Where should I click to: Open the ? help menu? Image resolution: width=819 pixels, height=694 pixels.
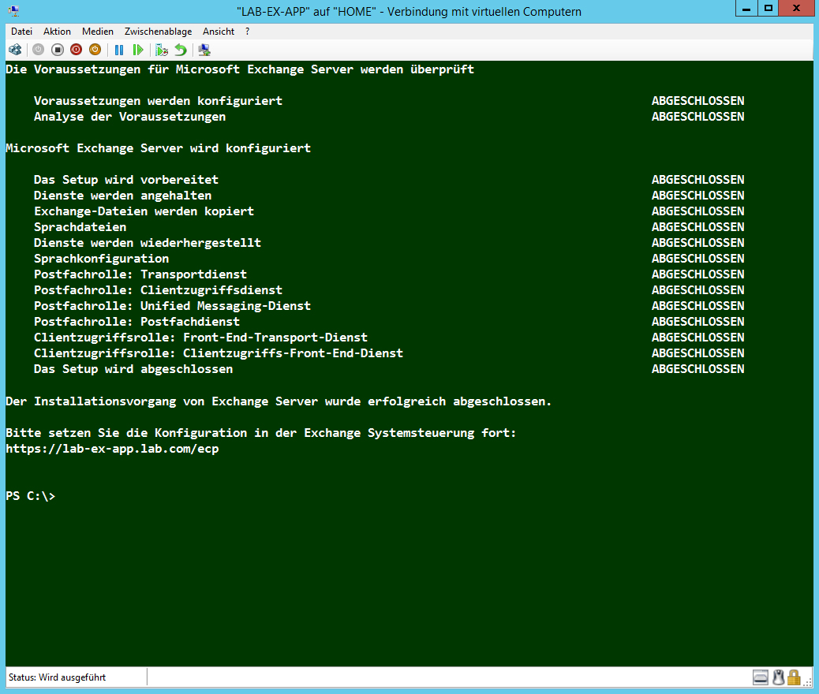pos(248,32)
